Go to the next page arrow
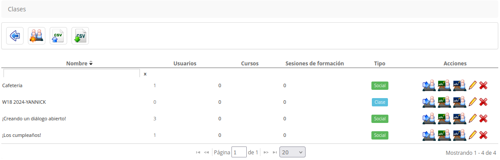This screenshot has width=500, height=160. tap(266, 152)
